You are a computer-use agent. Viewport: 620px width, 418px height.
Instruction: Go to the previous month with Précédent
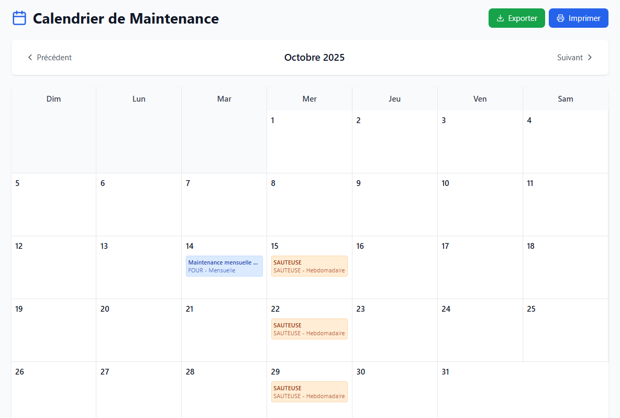50,58
